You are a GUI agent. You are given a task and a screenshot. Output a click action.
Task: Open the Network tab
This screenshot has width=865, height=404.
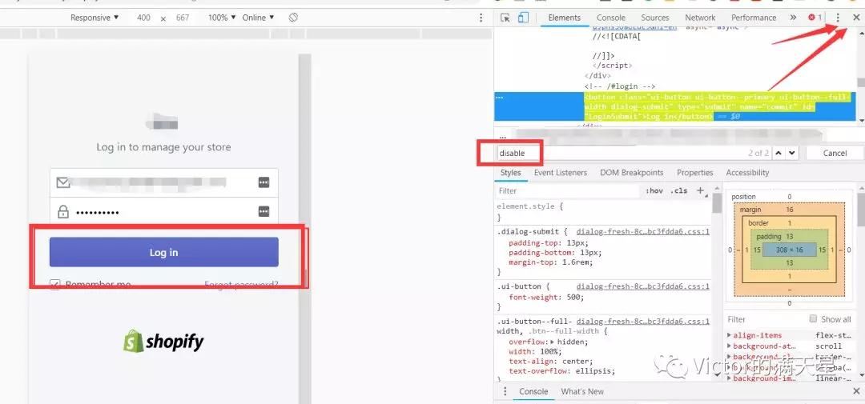coord(700,18)
